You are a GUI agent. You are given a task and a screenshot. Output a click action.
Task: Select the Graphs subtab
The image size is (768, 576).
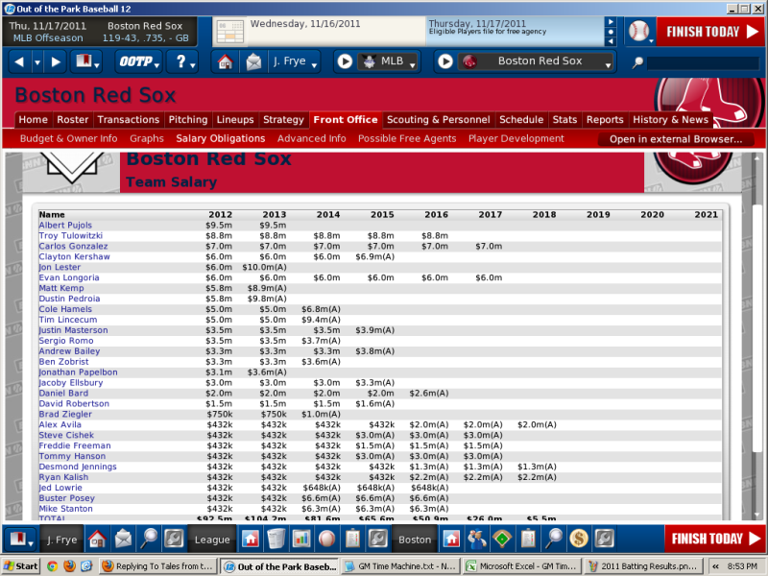click(x=147, y=138)
